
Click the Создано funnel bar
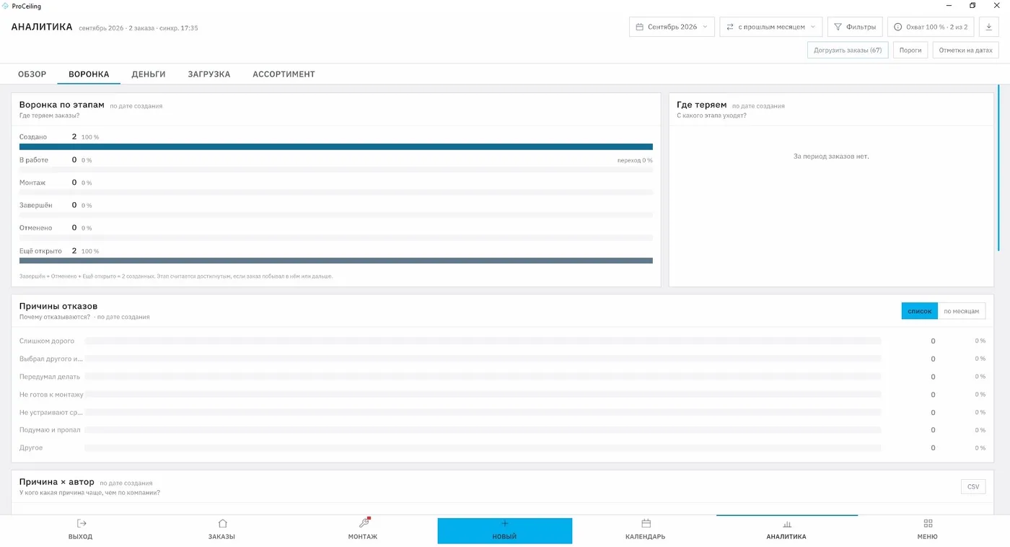(336, 146)
